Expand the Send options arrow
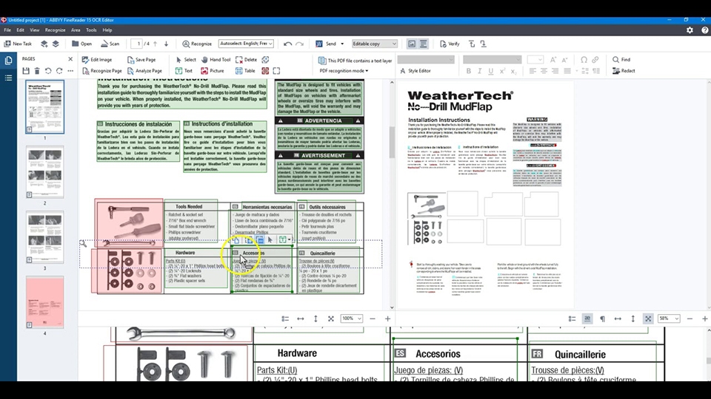Image resolution: width=711 pixels, height=399 pixels. click(342, 44)
